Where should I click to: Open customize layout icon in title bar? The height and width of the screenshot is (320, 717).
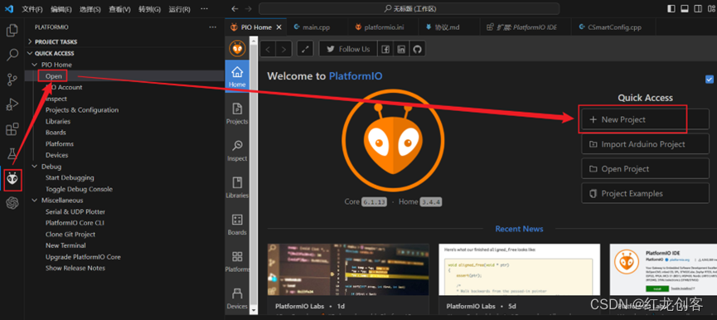[711, 8]
